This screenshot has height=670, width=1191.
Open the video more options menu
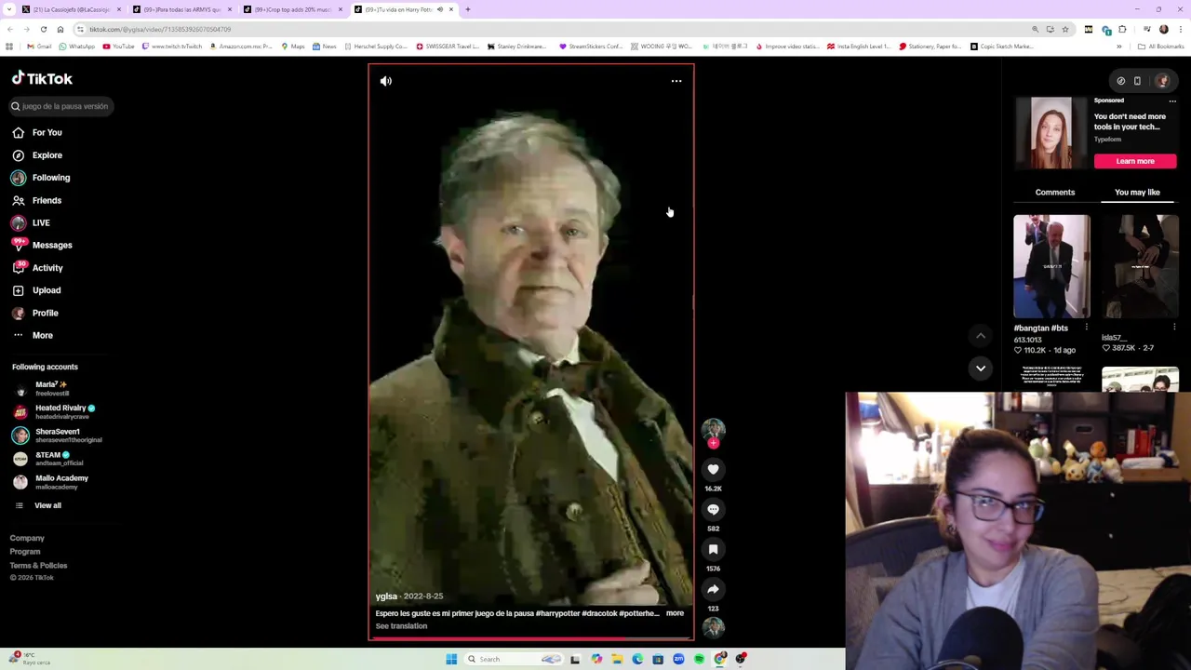click(676, 81)
